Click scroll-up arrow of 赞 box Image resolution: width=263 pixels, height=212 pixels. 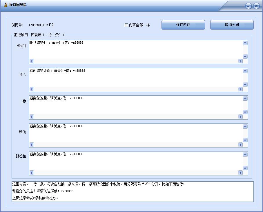click(x=245, y=98)
